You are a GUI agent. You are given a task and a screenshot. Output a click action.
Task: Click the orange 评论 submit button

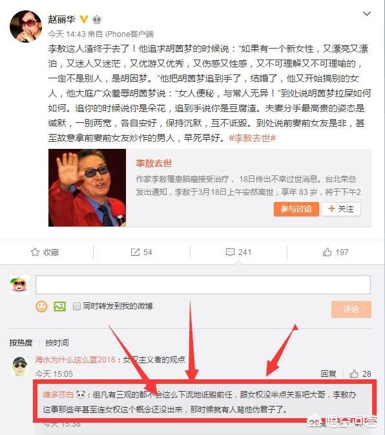351,309
